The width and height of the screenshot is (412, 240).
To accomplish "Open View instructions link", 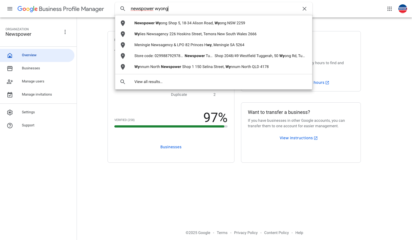I will (298, 138).
